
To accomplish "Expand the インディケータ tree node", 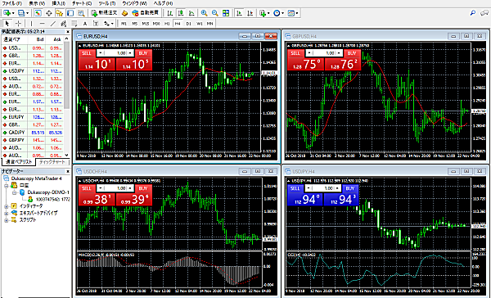I will click(7, 206).
